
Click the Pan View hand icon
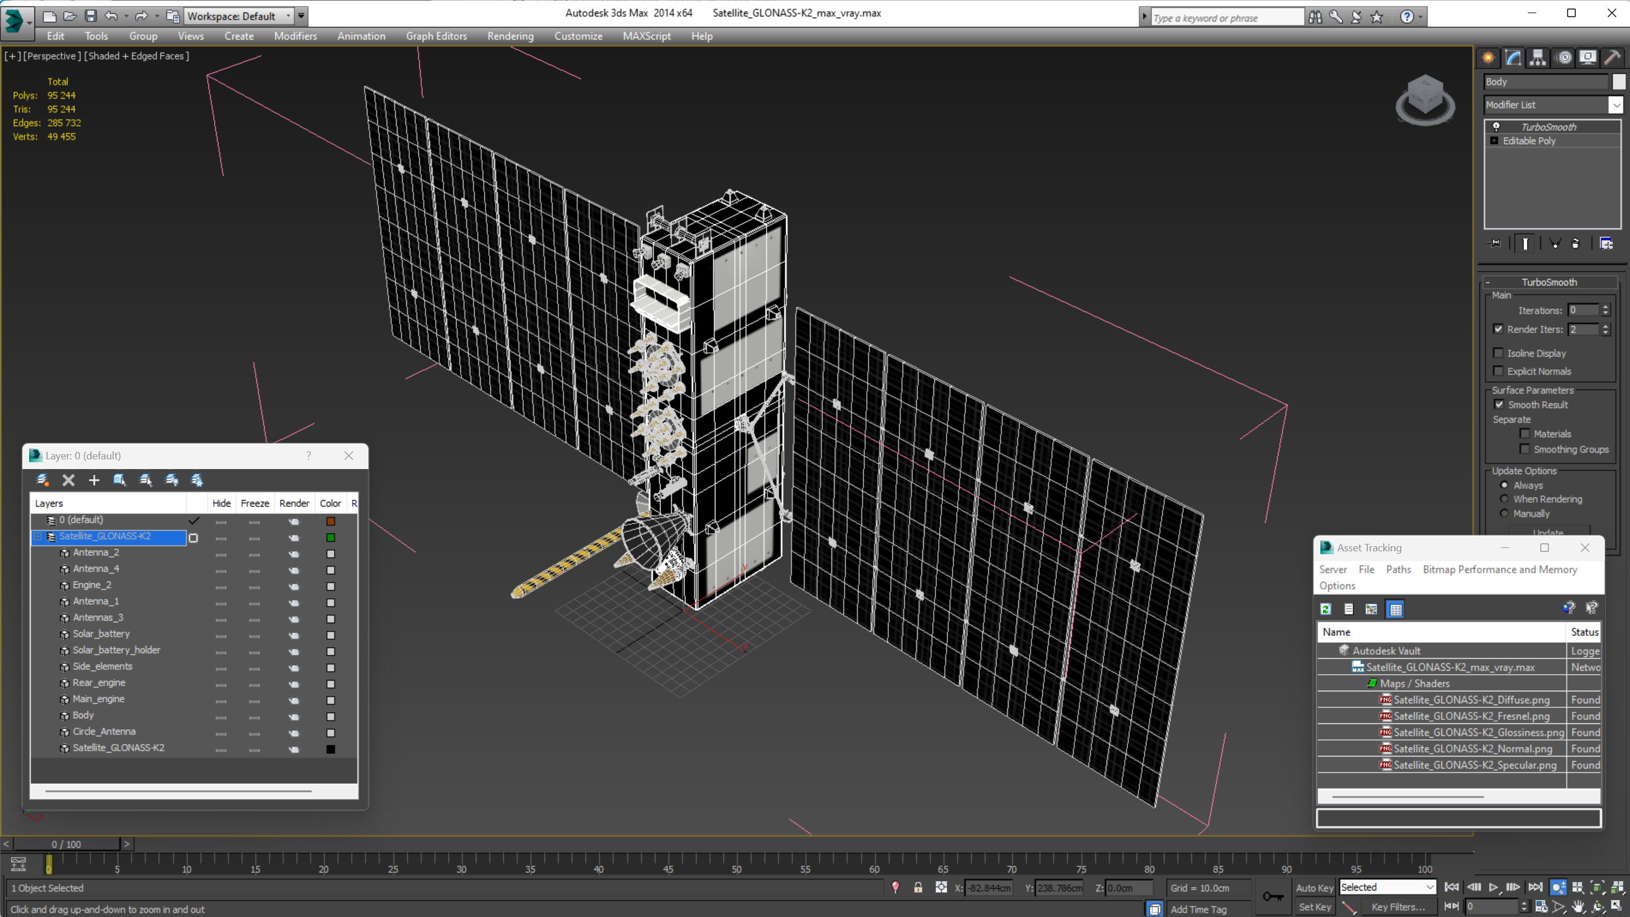[1578, 907]
